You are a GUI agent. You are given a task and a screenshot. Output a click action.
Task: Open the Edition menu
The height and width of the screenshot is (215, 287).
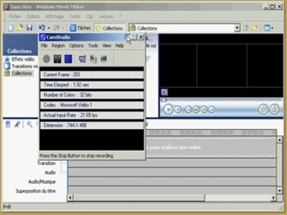33,16
